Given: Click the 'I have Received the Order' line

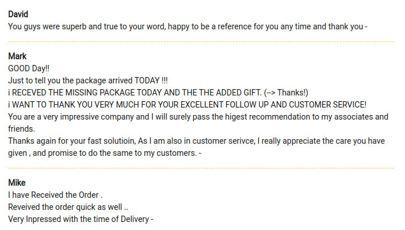Looking at the screenshot, I should 55,195.
